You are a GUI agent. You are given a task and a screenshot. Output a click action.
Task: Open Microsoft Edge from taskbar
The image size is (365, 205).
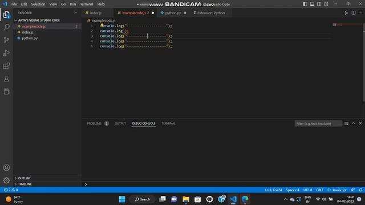(245, 199)
